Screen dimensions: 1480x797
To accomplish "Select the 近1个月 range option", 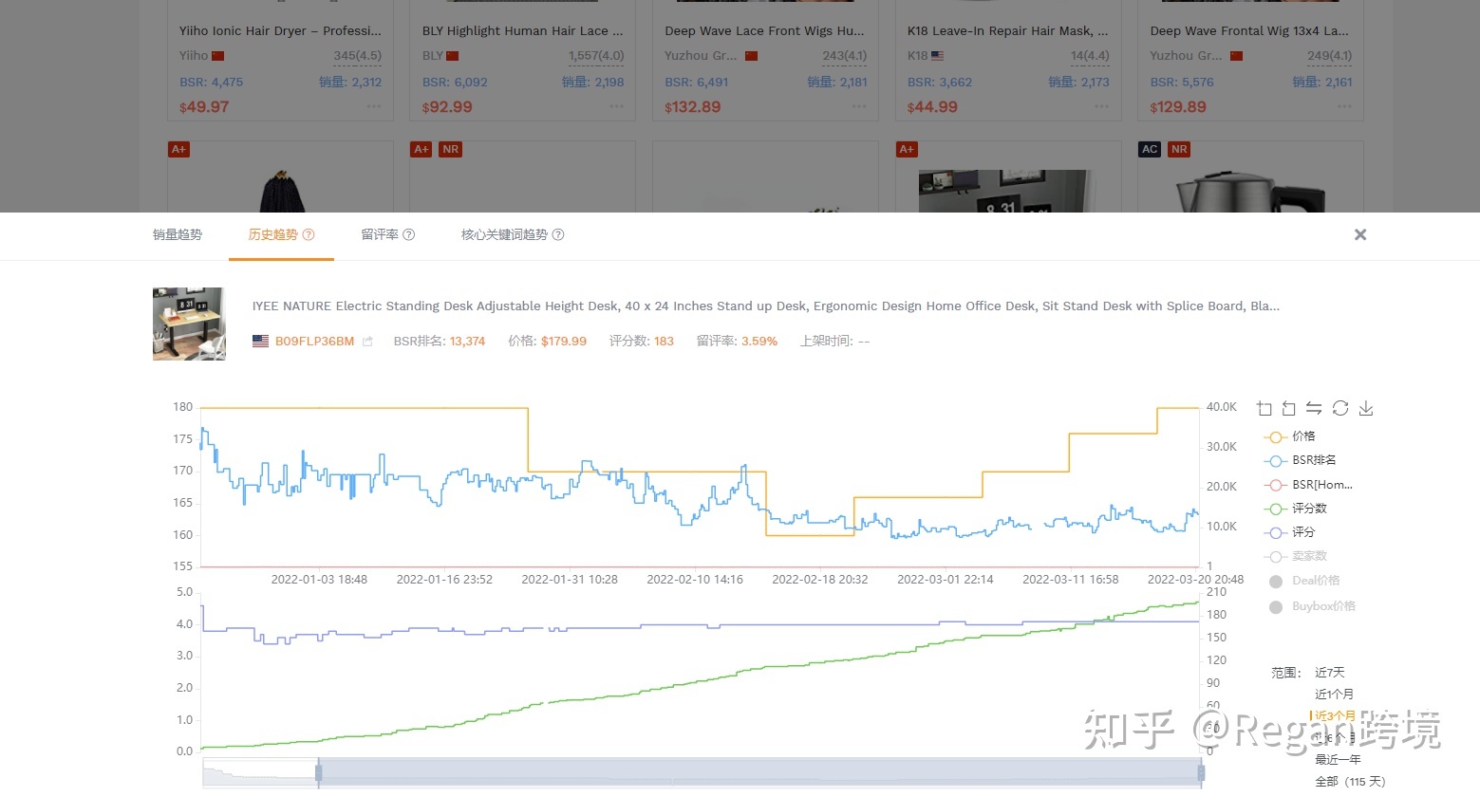I will [1334, 695].
